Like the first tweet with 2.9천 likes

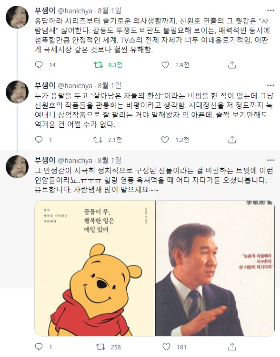pyautogui.click(x=165, y=65)
